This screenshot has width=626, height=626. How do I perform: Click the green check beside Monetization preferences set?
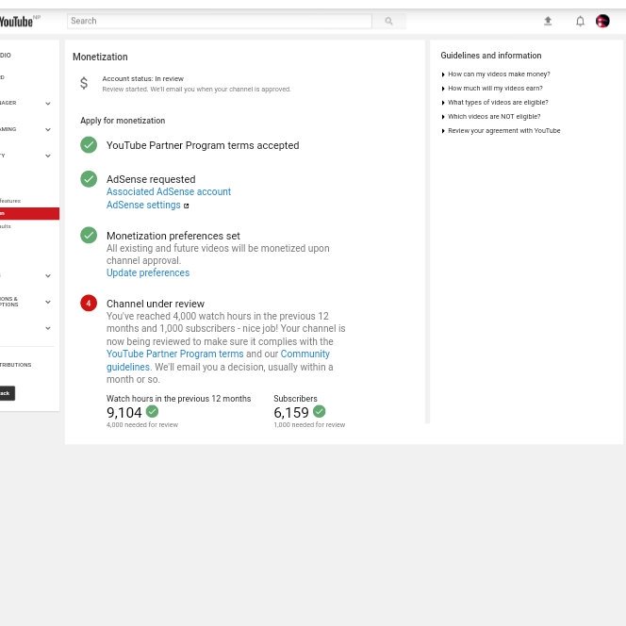[x=89, y=235]
